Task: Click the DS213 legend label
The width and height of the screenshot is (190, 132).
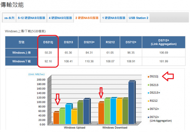Action: pos(154,85)
